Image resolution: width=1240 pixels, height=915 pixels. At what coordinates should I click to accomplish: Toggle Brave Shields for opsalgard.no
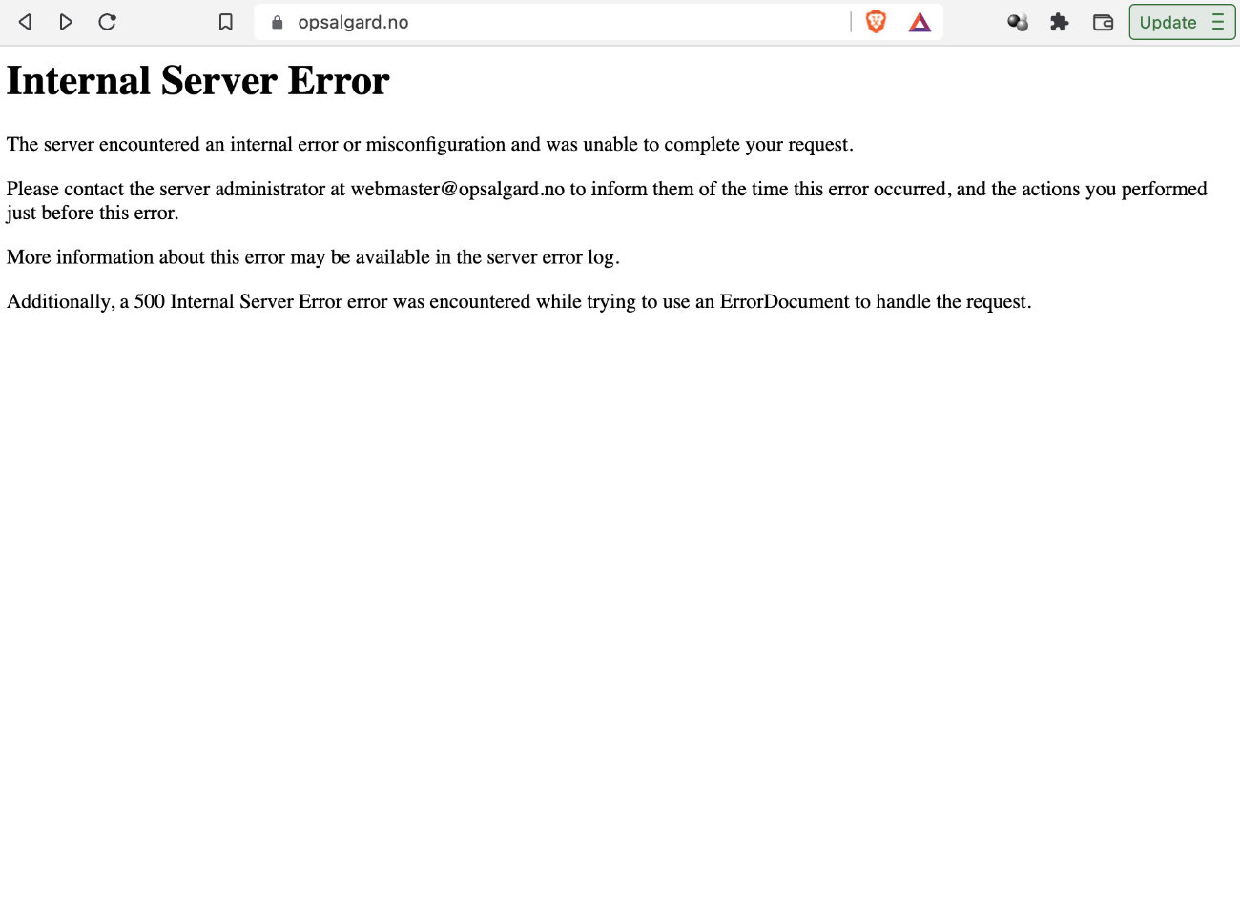coord(875,21)
